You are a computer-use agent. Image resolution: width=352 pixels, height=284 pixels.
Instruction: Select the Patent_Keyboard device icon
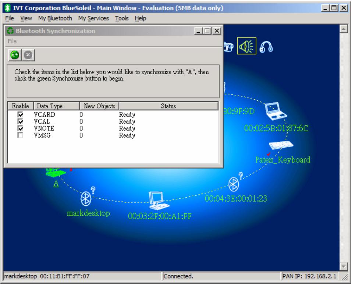click(281, 145)
